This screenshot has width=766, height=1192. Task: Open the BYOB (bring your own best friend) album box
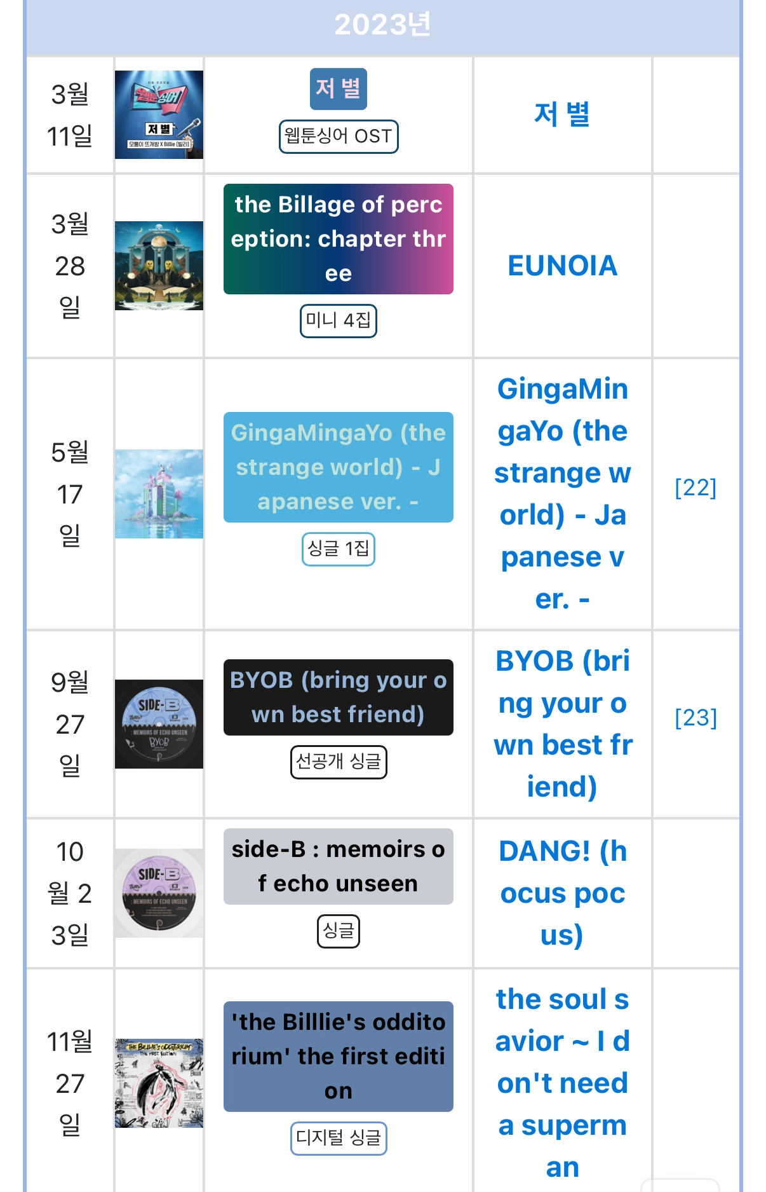pos(339,697)
